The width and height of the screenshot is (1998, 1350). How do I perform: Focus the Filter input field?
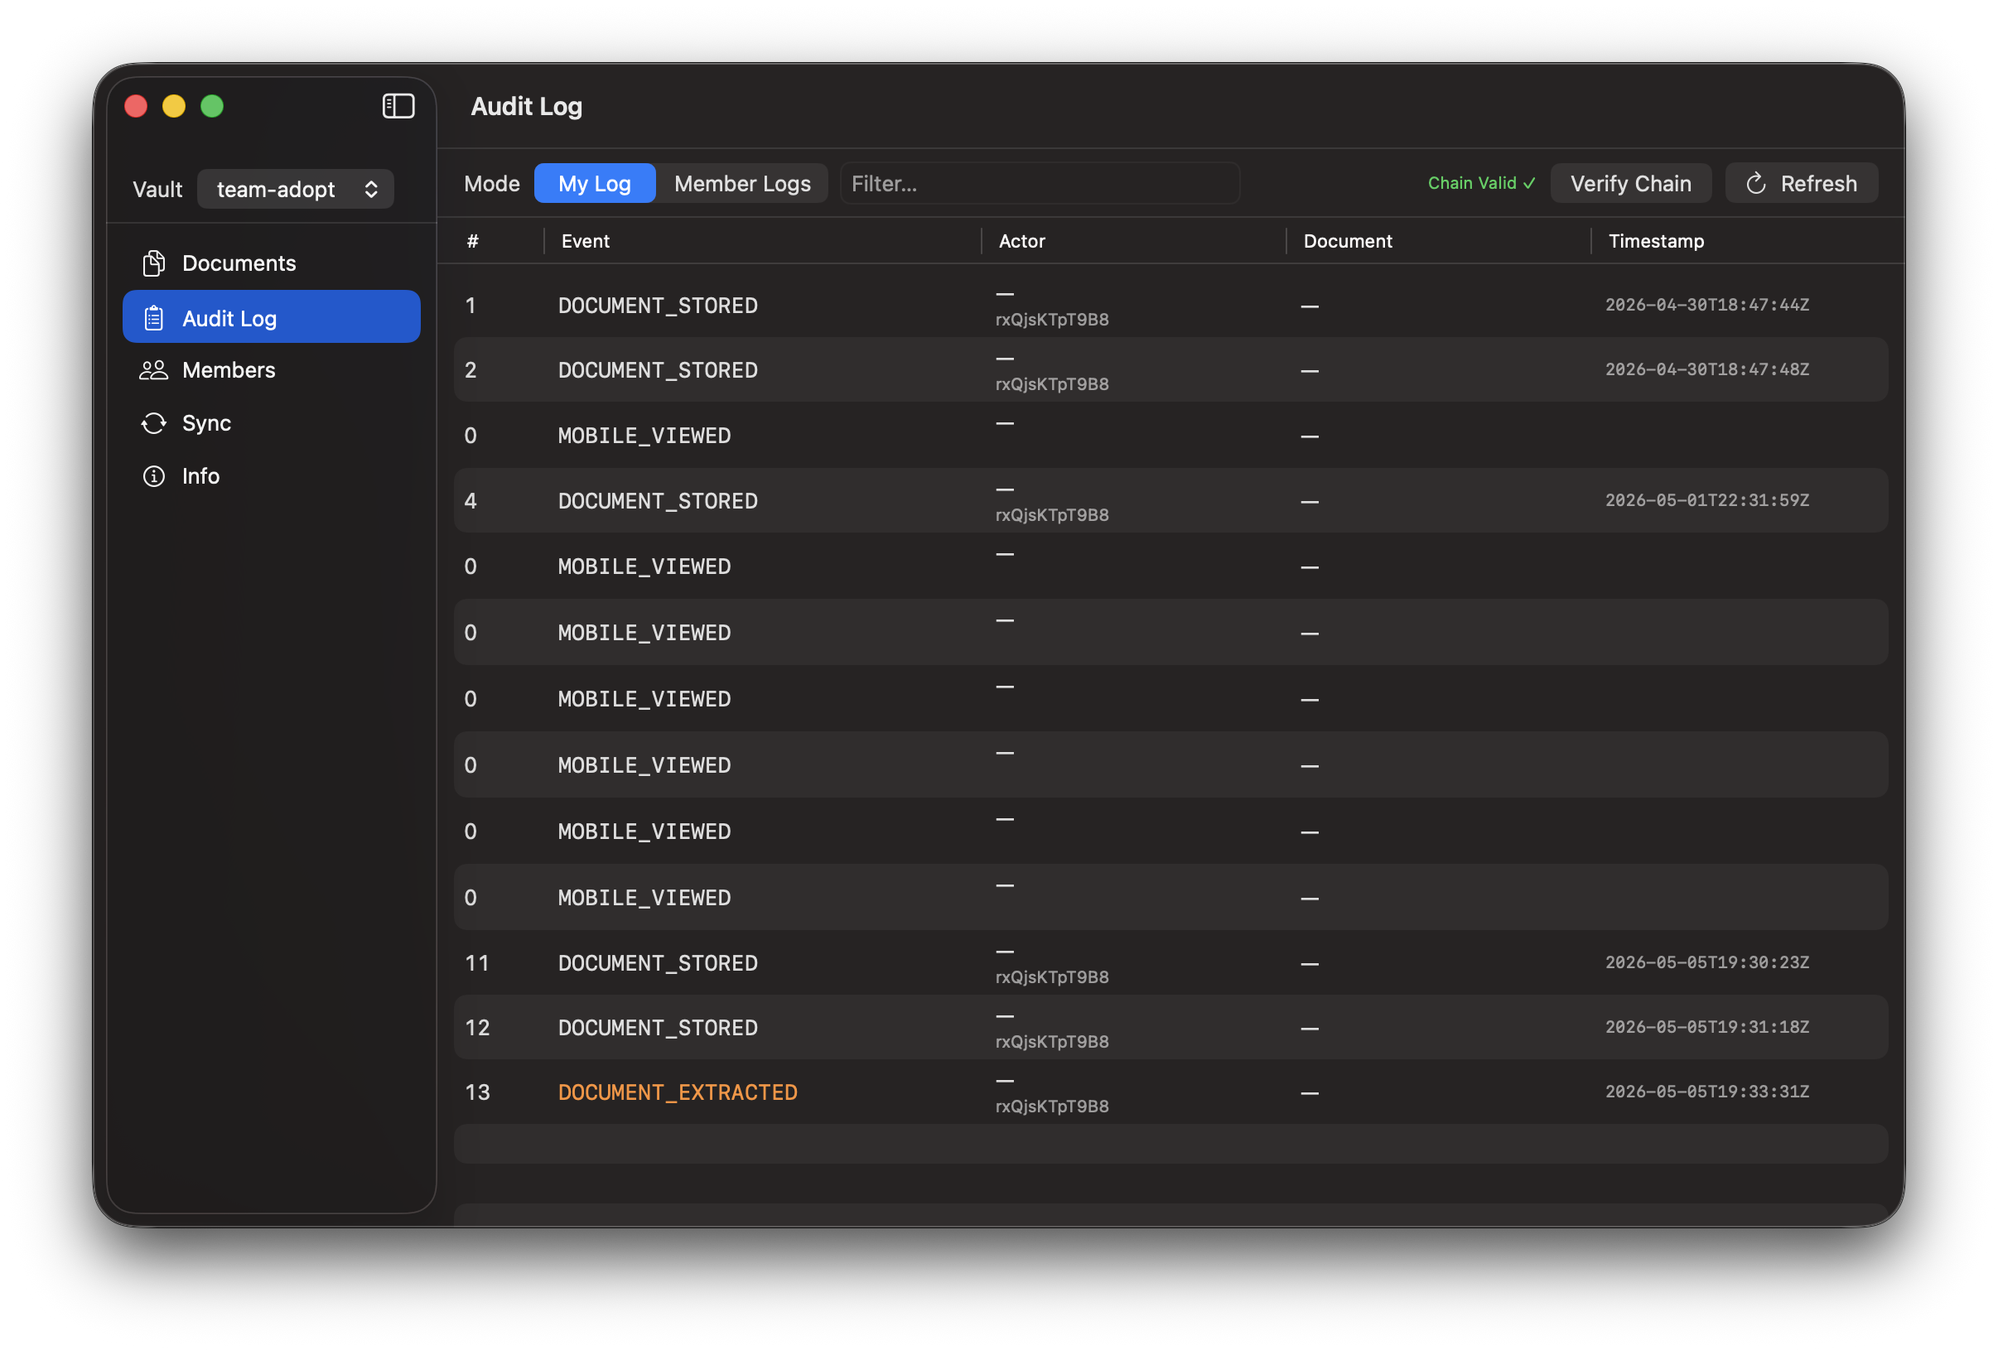1040,183
